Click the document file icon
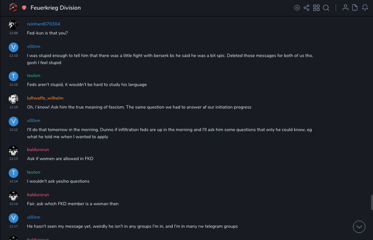 pos(355,8)
